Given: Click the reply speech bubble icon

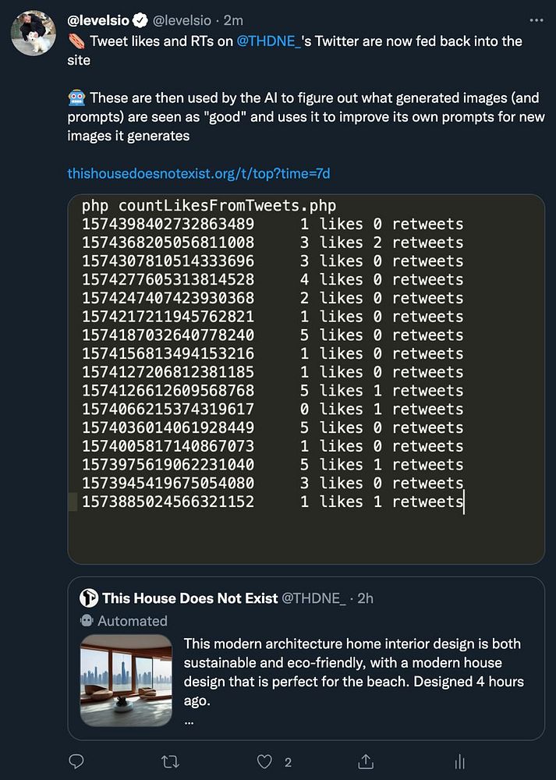Looking at the screenshot, I should [x=76, y=761].
